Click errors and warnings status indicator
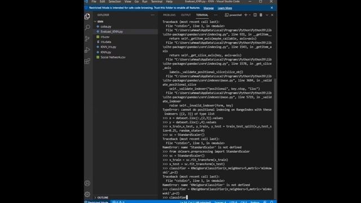This screenshot has width=361, height=203. (118, 202)
